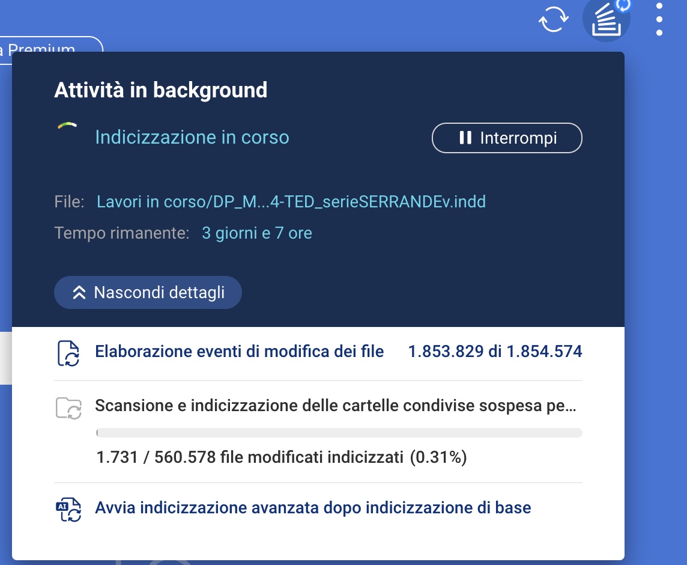Click the file indexing progress bar
Image resolution: width=687 pixels, height=565 pixels.
339,433
